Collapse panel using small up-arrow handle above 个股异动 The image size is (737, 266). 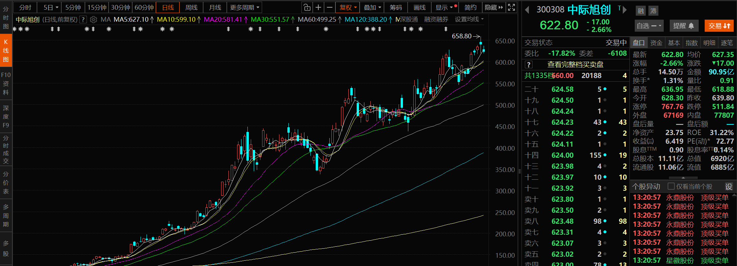(683, 178)
